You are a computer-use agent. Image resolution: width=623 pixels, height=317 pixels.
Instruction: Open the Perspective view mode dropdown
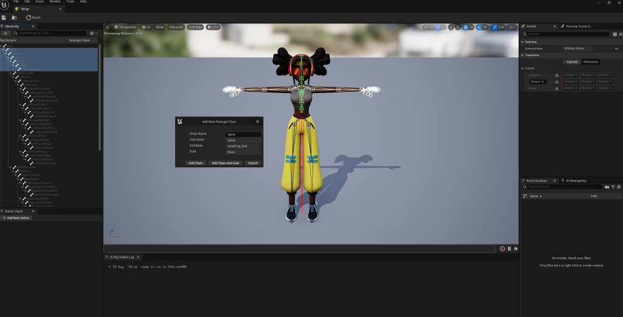[126, 27]
